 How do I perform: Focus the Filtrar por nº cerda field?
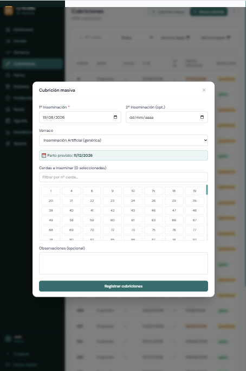pyautogui.click(x=124, y=177)
